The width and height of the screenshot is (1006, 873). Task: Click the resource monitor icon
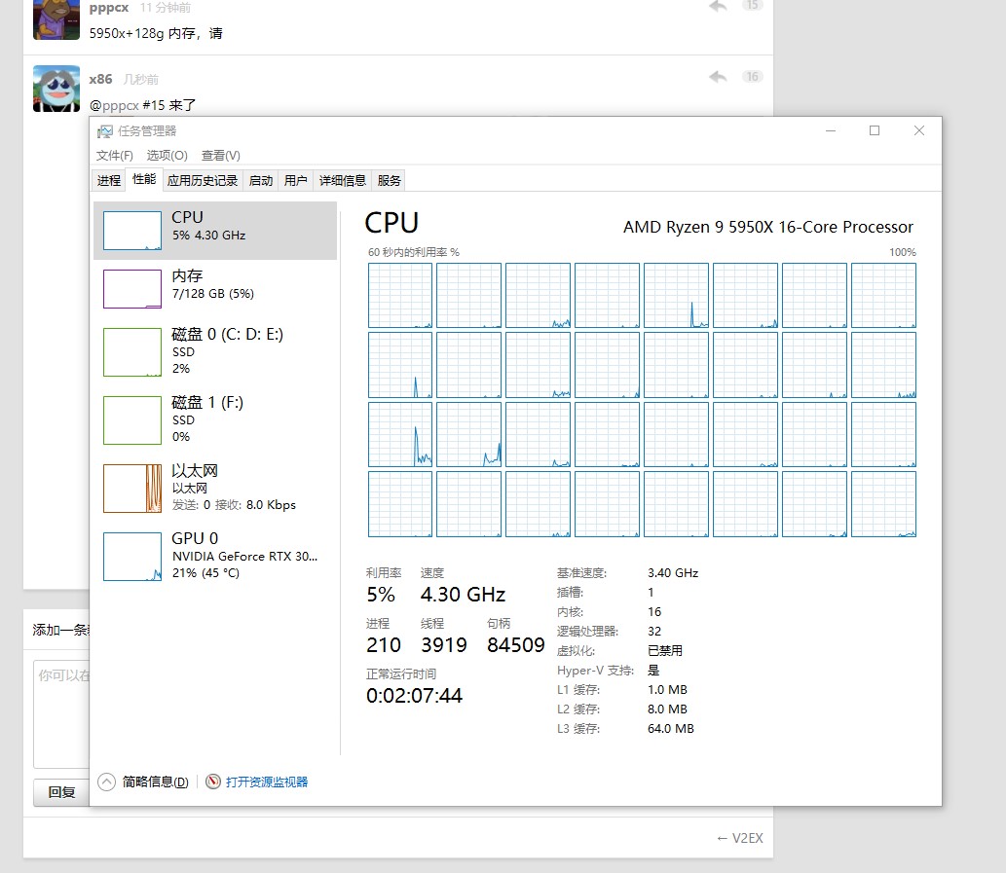tap(213, 782)
